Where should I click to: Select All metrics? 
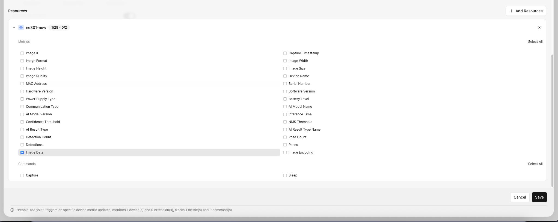[x=535, y=42]
